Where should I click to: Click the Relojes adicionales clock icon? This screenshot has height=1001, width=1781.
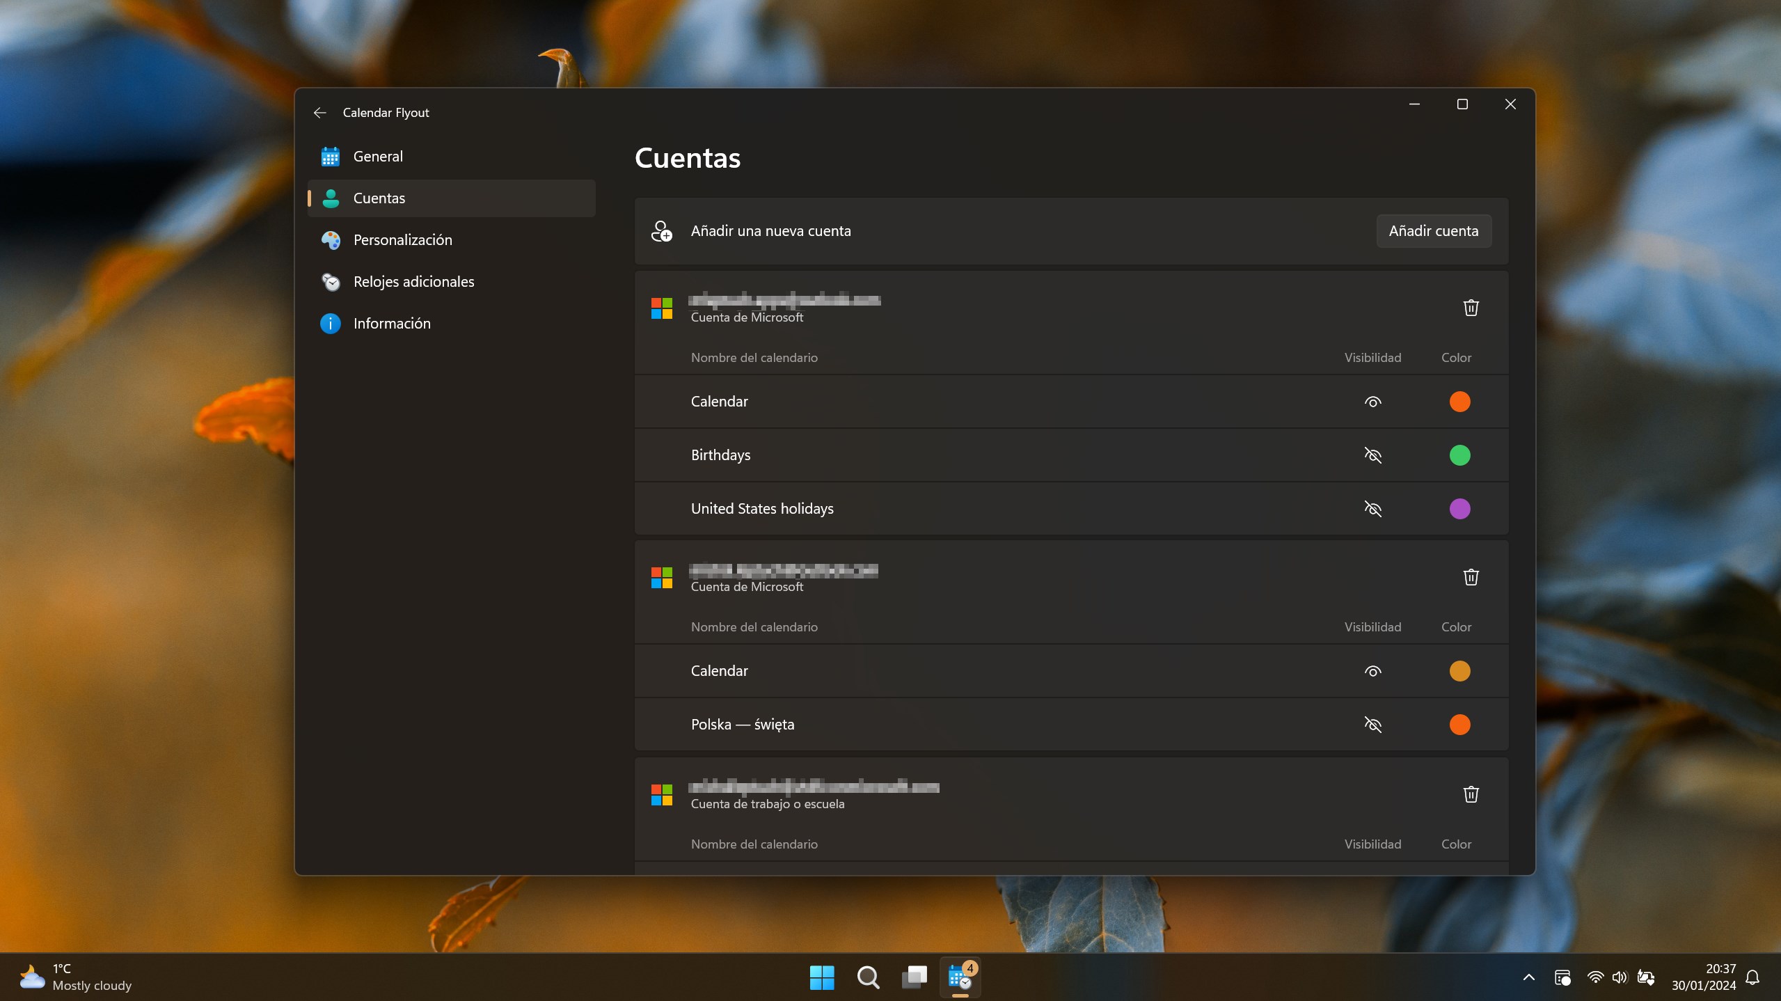[331, 282]
